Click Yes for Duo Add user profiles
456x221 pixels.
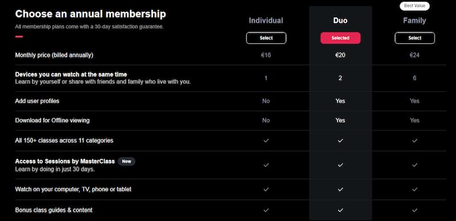click(x=340, y=101)
